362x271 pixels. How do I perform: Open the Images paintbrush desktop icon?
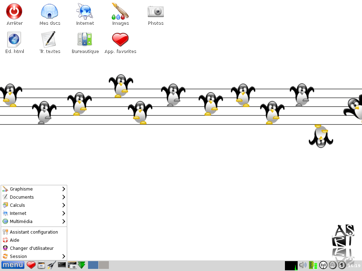tap(120, 11)
